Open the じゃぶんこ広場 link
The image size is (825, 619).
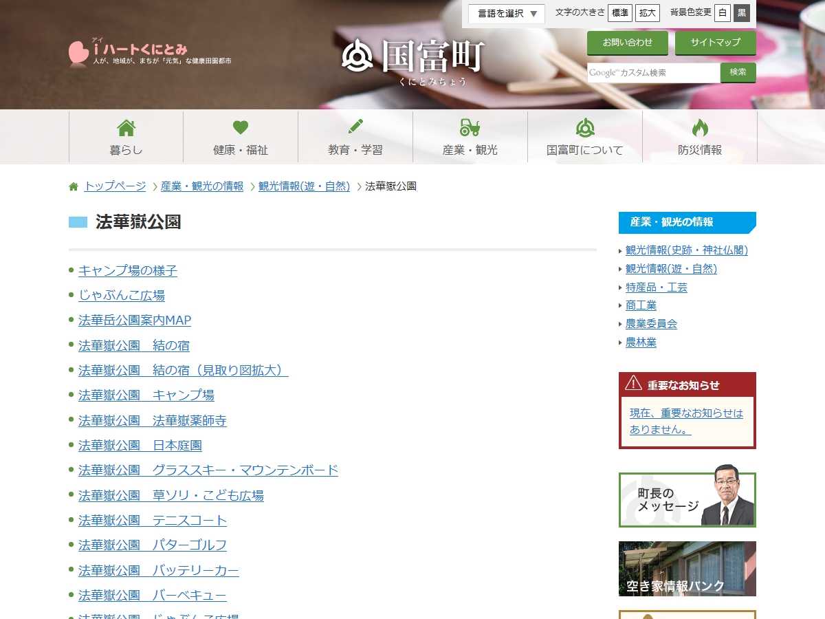coord(122,295)
